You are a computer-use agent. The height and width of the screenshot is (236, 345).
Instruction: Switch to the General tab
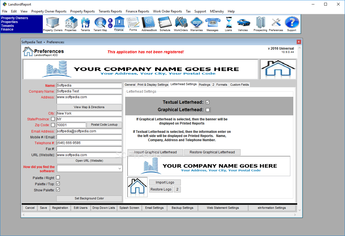pyautogui.click(x=130, y=85)
